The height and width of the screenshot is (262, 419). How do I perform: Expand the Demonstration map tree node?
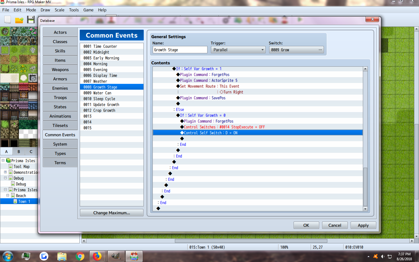[5, 172]
